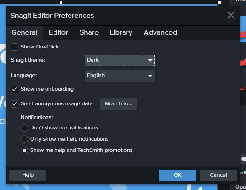Uncheck Send anonymous usage data
Viewport: 246px width, 190px height.
click(x=15, y=104)
